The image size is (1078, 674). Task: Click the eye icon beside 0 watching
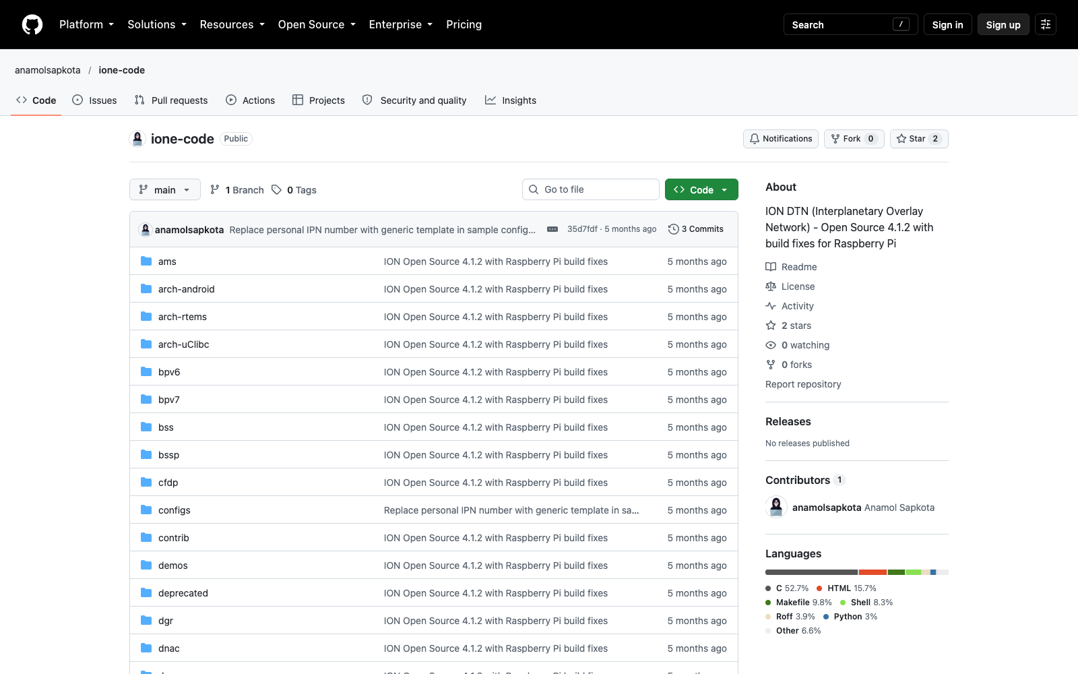pos(771,345)
